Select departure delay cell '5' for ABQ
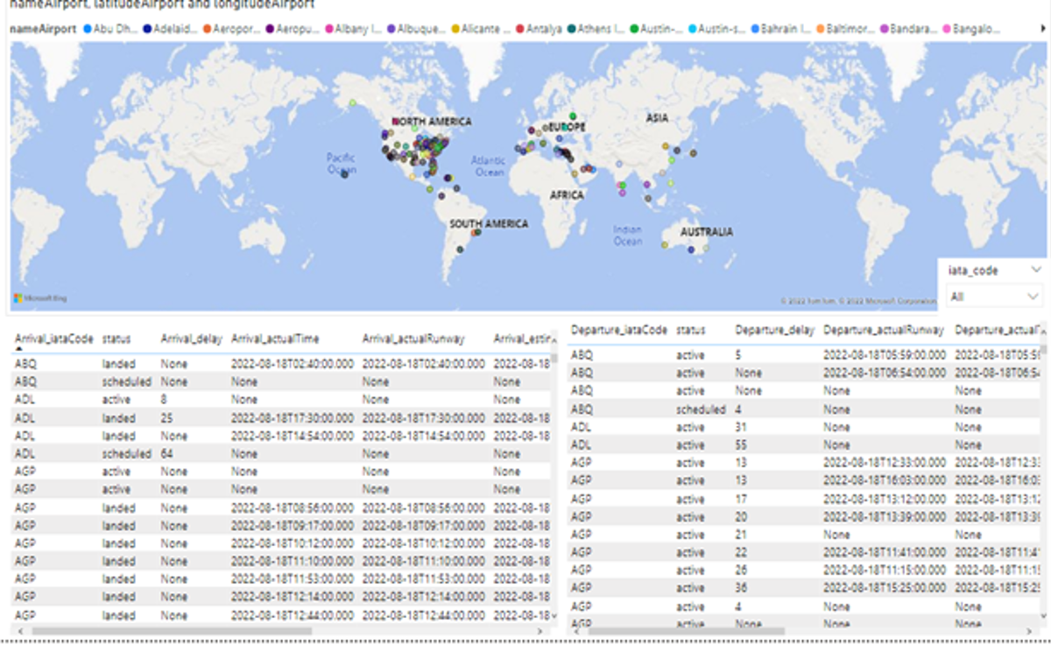This screenshot has width=1051, height=645. pyautogui.click(x=739, y=355)
